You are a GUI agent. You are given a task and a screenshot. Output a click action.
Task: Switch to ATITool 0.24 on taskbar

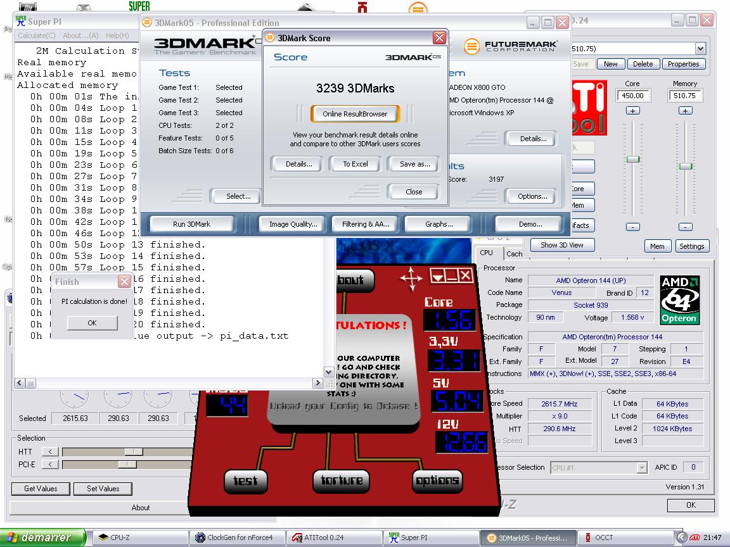(335, 538)
